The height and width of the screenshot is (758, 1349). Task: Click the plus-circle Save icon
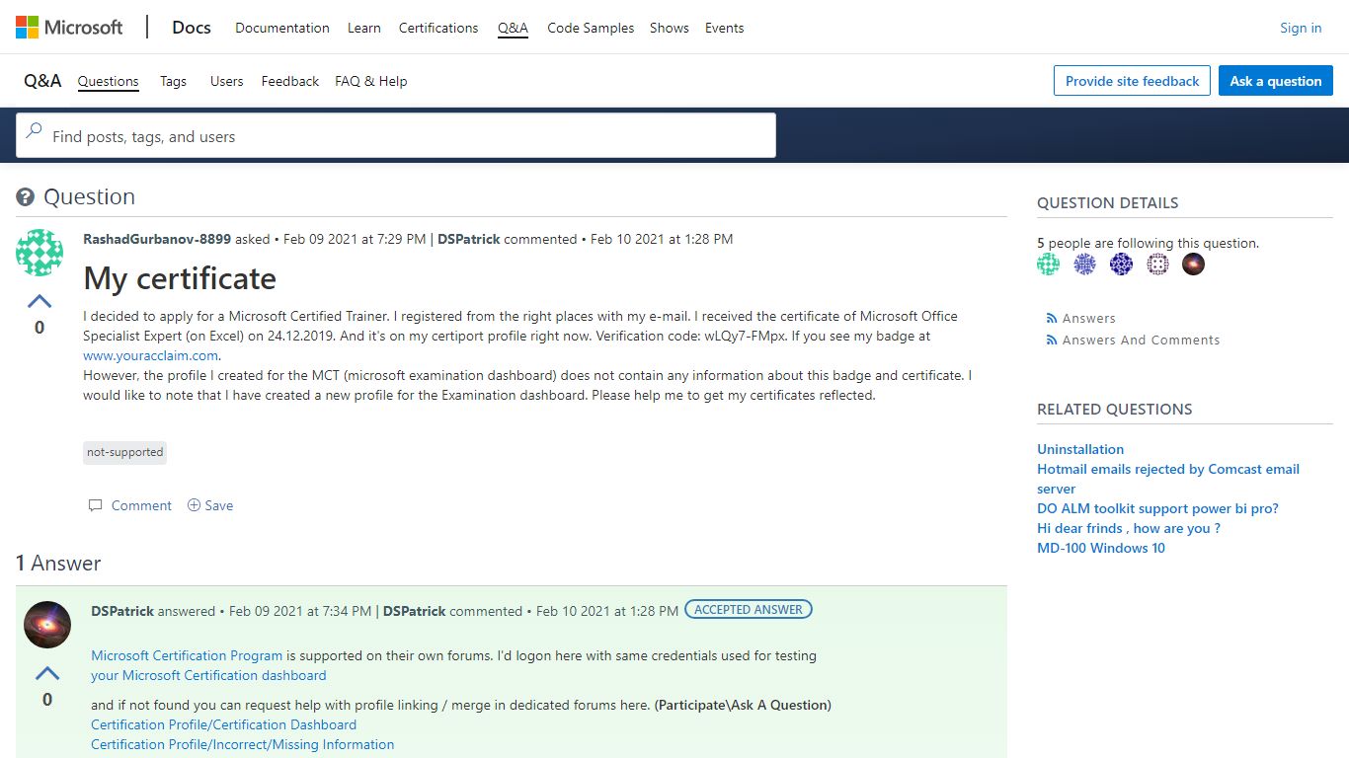[194, 505]
